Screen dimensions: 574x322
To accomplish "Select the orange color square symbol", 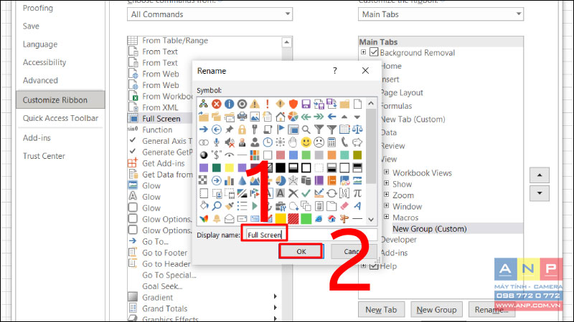I will pos(331,155).
